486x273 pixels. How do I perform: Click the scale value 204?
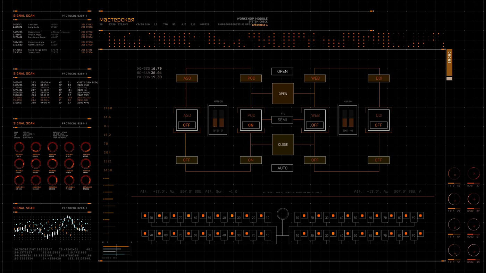point(107,152)
